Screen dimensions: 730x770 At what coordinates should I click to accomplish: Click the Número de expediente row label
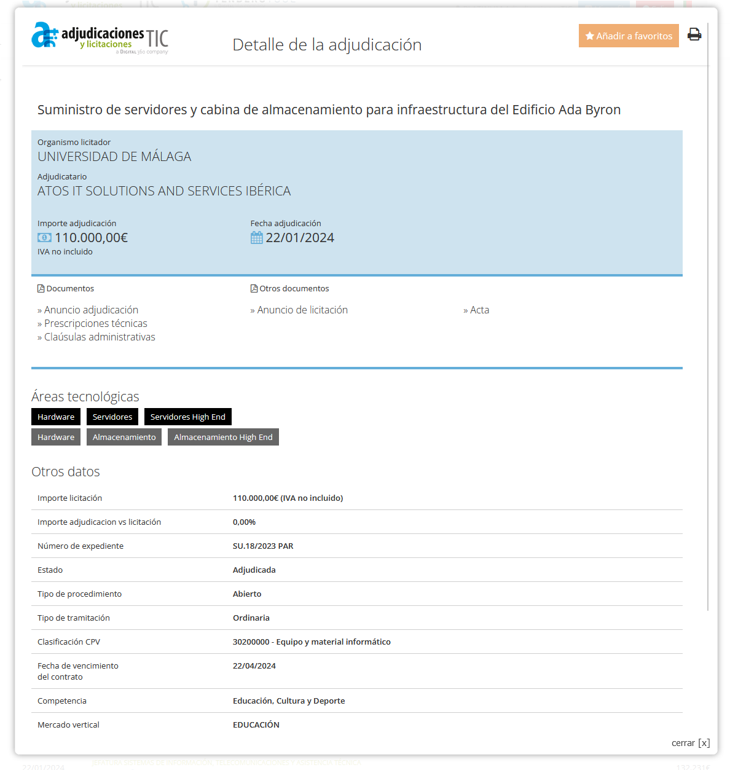[x=80, y=546]
